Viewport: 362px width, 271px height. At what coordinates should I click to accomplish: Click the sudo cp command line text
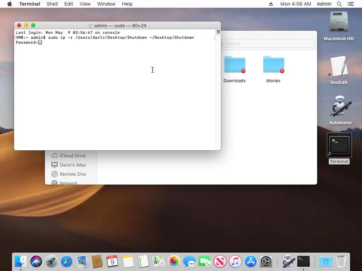point(121,37)
